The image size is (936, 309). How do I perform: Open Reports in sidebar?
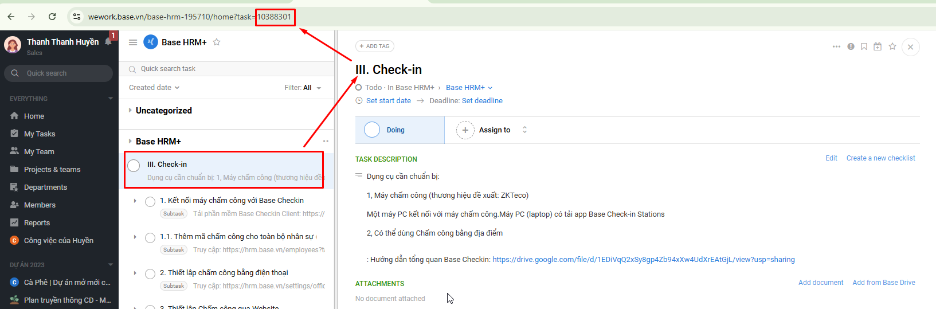point(37,222)
